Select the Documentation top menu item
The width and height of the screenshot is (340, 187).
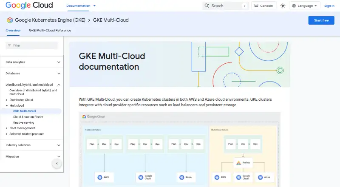click(78, 6)
